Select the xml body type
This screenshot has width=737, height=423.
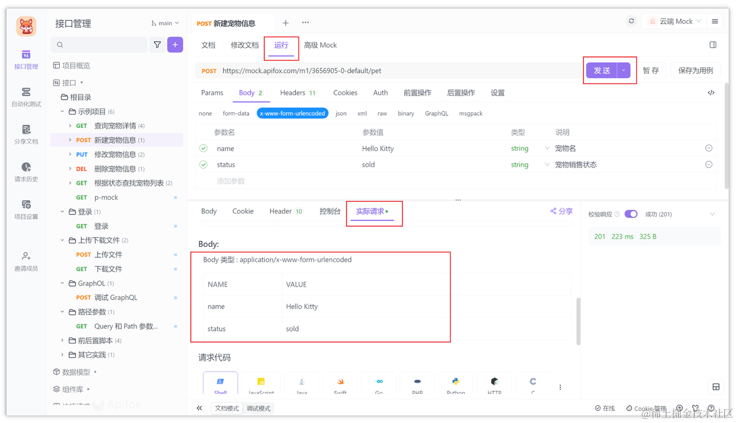click(362, 113)
